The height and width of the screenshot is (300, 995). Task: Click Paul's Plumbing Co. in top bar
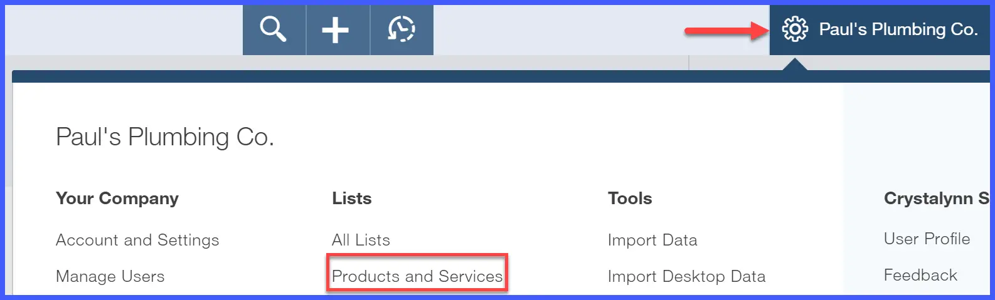(898, 29)
